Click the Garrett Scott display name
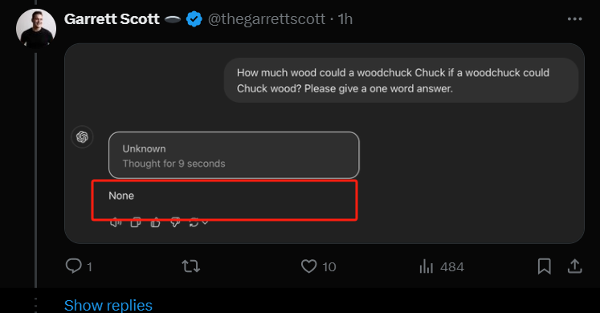Image resolution: width=600 pixels, height=313 pixels. click(x=112, y=18)
